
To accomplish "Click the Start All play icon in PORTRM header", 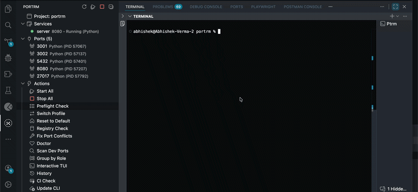I will coord(93,7).
